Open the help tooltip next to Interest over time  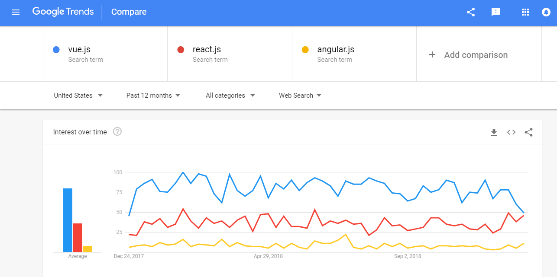[117, 132]
